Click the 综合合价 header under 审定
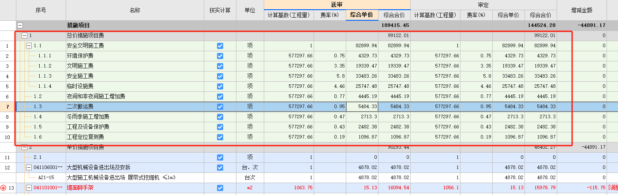The width and height of the screenshot is (618, 195). click(541, 15)
